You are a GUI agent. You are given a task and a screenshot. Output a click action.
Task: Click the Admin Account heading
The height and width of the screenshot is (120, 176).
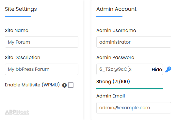(x=116, y=9)
